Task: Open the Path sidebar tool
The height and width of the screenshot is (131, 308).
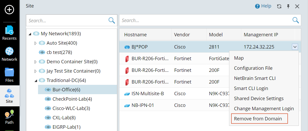Action: pos(9,117)
